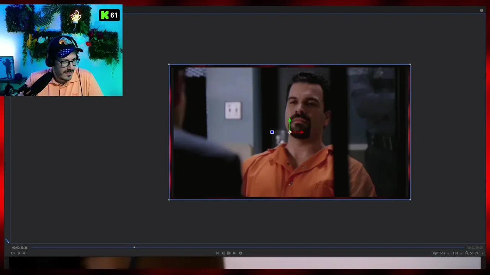The height and width of the screenshot is (275, 490).
Task: Open the 50.0% zoom dropdown
Action: (476, 253)
